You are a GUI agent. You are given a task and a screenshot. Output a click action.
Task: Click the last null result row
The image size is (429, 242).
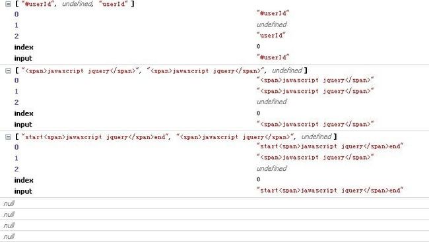pyautogui.click(x=214, y=237)
